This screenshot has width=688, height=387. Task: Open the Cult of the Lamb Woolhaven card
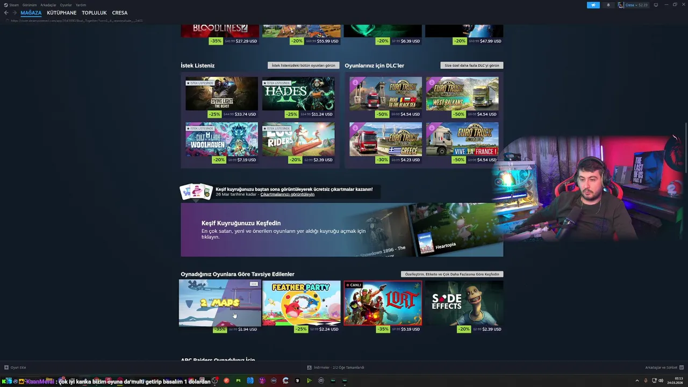[x=221, y=140]
